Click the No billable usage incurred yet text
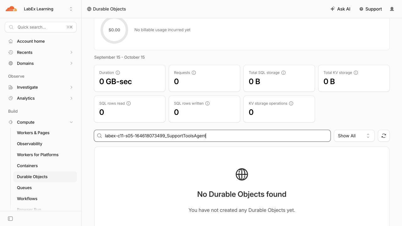This screenshot has width=402, height=226. click(162, 30)
